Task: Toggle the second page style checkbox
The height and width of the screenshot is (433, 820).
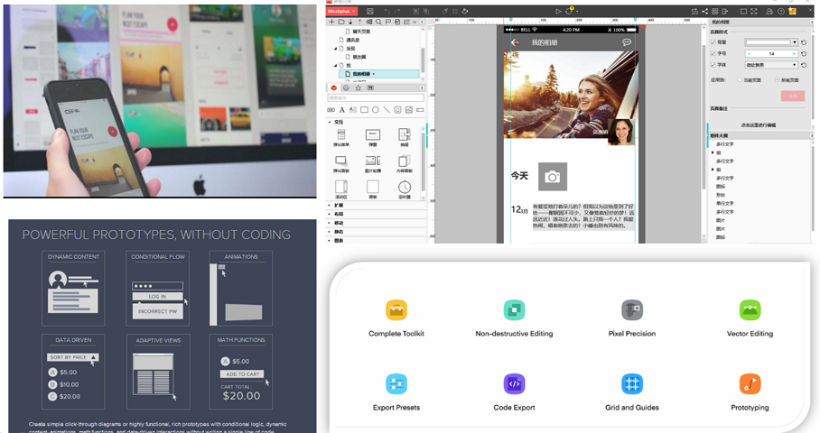Action: coord(713,53)
